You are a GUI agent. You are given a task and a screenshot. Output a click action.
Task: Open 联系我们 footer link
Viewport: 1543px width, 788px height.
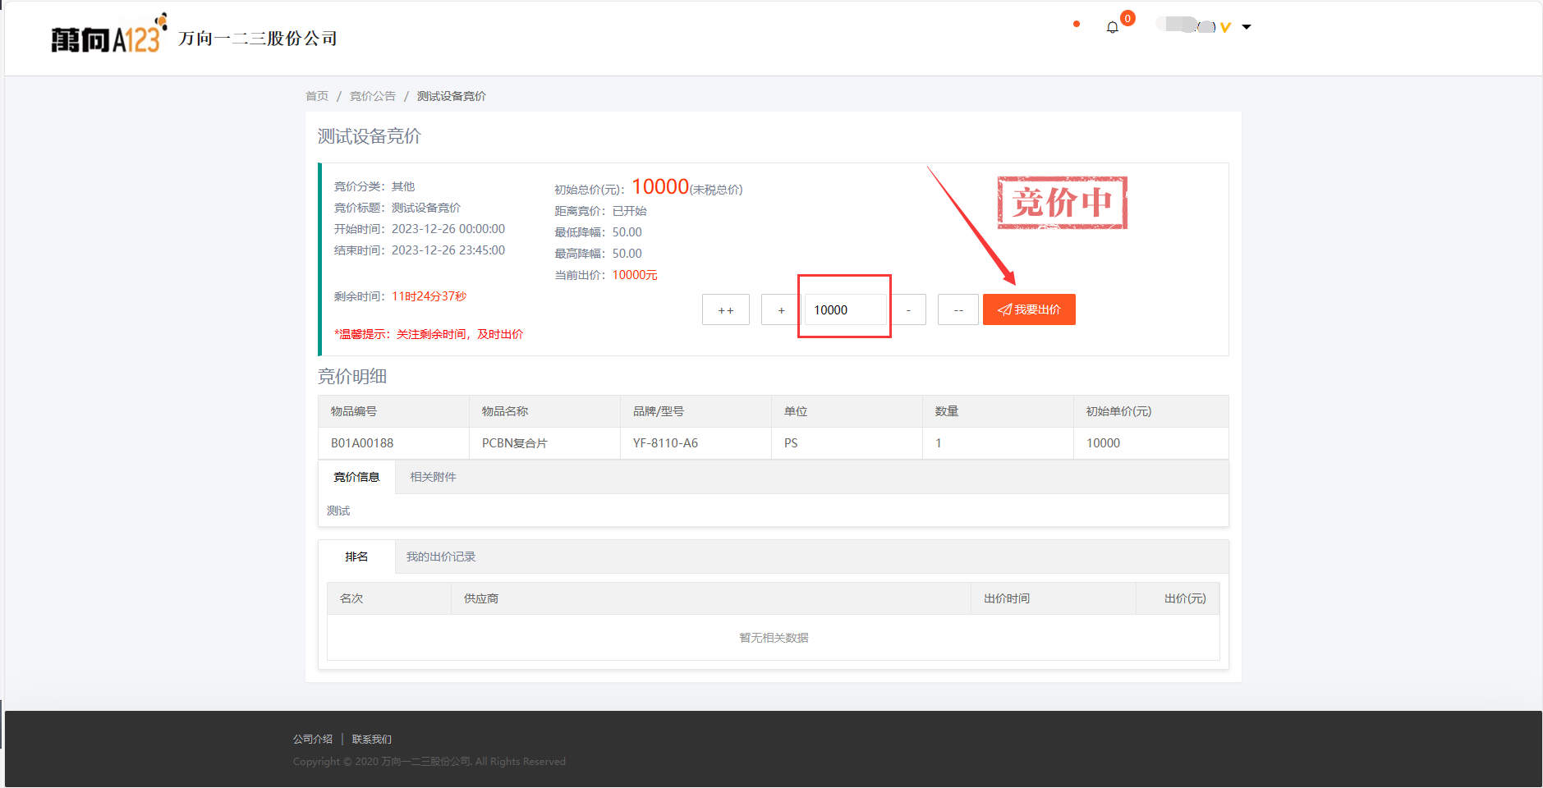point(371,739)
